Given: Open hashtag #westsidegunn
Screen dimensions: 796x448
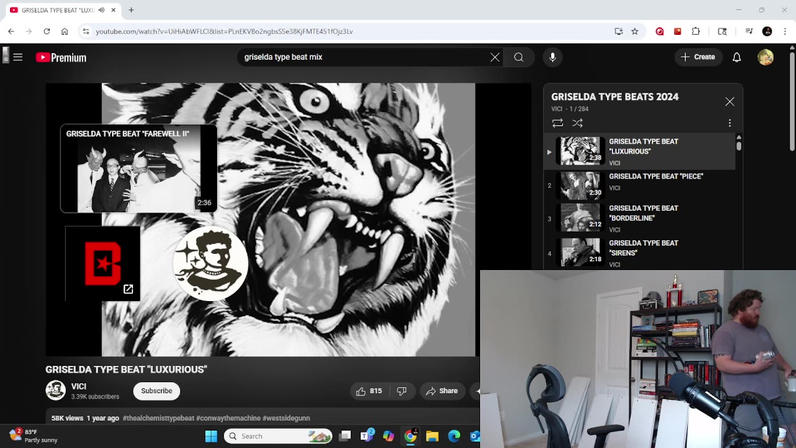Looking at the screenshot, I should [x=286, y=418].
